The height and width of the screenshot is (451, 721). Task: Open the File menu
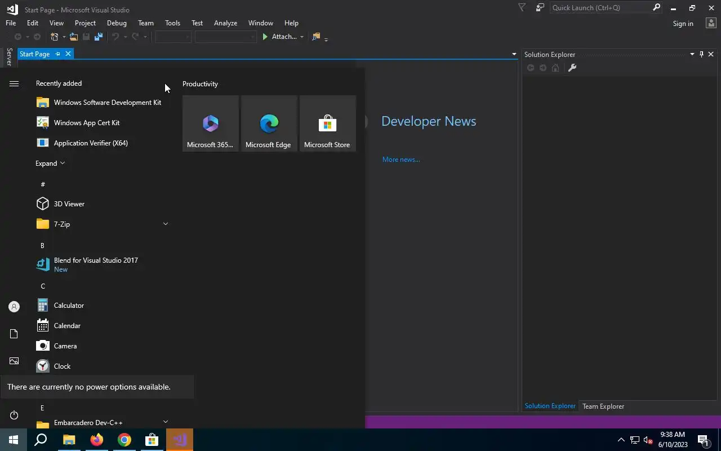pyautogui.click(x=11, y=23)
